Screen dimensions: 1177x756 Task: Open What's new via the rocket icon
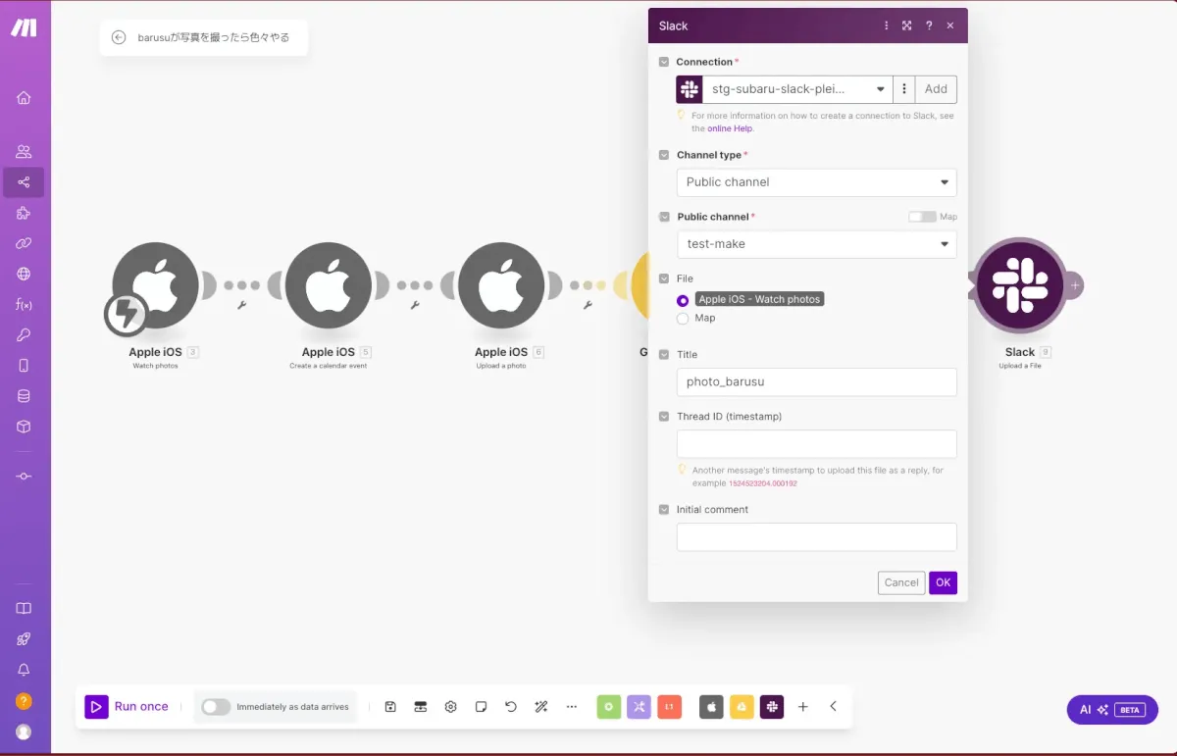pyautogui.click(x=24, y=639)
